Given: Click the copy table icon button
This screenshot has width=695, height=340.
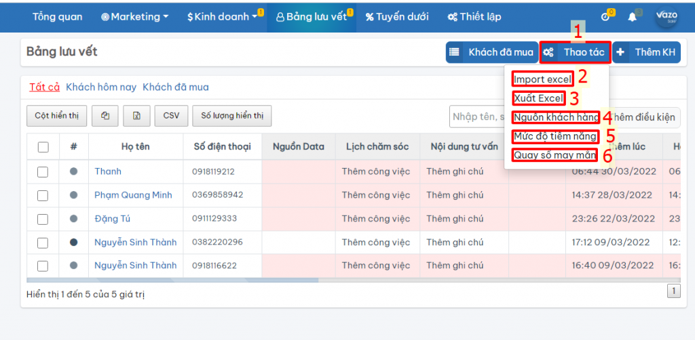Looking at the screenshot, I should click(x=105, y=116).
